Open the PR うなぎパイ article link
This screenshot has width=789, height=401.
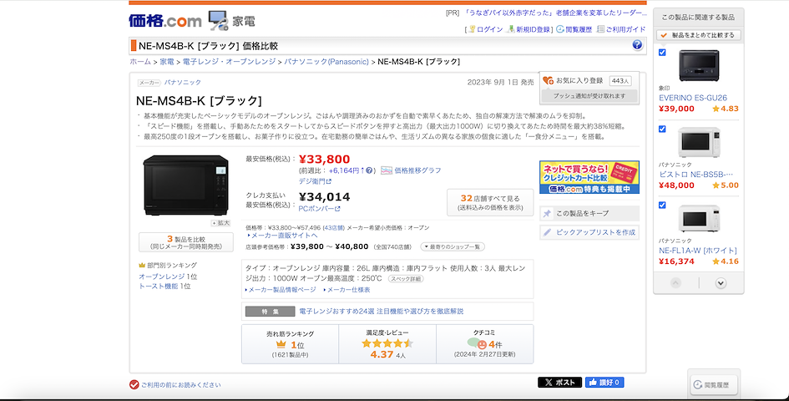pos(555,13)
